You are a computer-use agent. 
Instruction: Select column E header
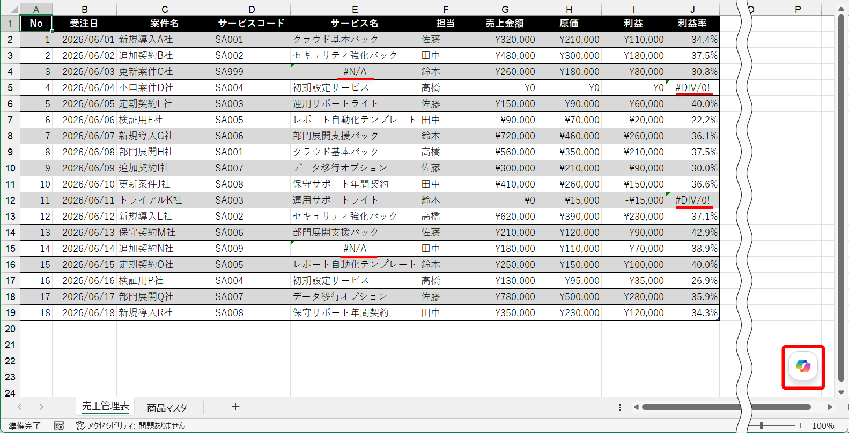click(x=355, y=9)
